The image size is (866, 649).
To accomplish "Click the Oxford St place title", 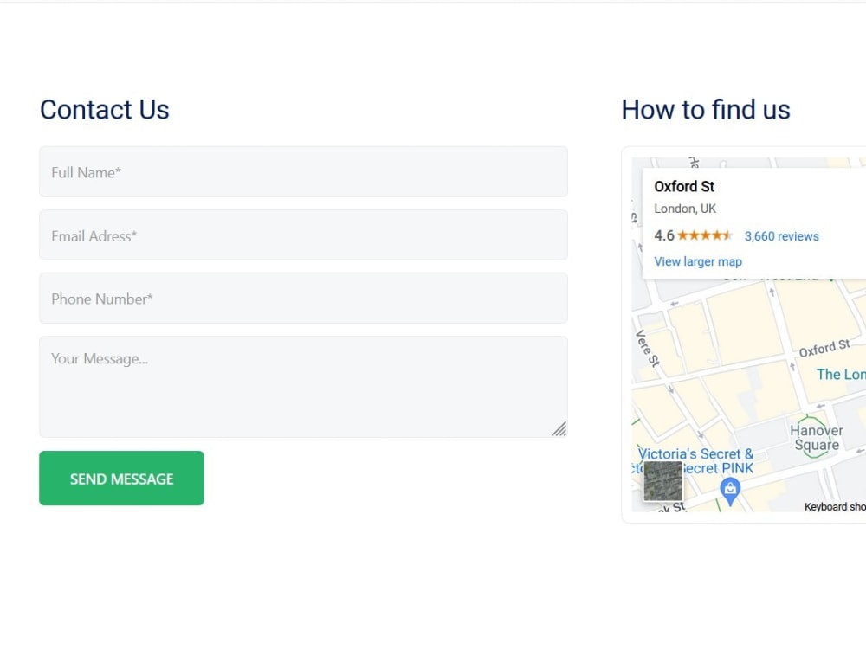I will tap(684, 187).
